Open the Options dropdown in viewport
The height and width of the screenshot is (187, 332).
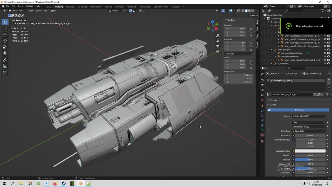253,15
